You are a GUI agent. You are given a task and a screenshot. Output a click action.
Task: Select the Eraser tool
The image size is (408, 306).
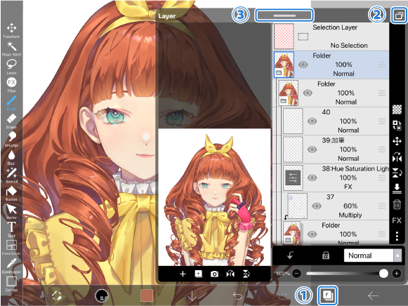(11, 121)
